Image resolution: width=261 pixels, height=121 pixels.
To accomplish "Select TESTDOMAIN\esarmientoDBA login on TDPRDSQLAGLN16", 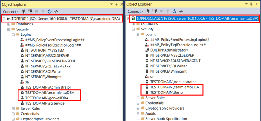I will (x=174, y=87).
